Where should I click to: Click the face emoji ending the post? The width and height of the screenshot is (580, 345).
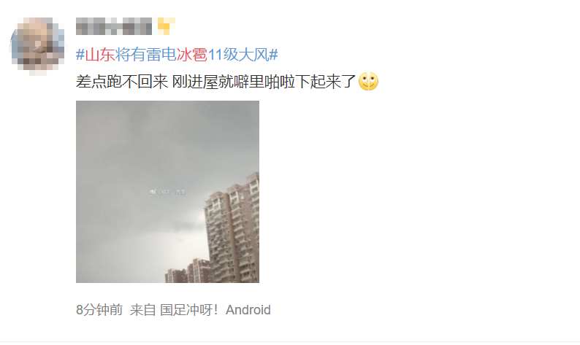368,81
